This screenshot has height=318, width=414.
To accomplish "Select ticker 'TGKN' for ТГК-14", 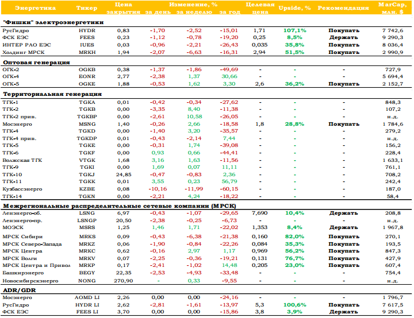I will (x=87, y=196).
